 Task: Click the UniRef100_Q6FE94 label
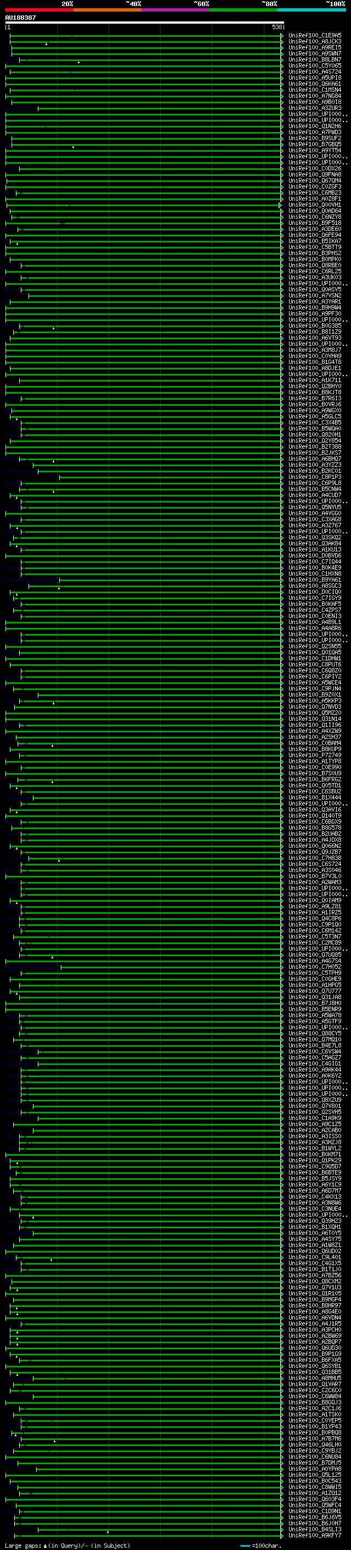point(314,235)
